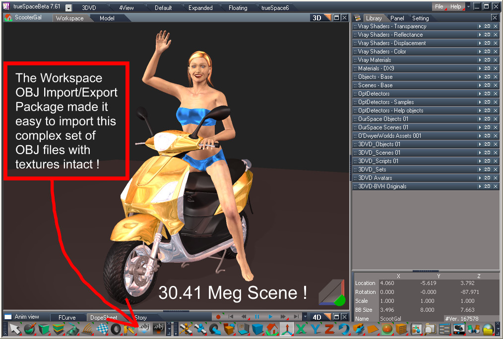Expand the 3DVD Avatars library
Viewport: 503px width, 339px height.
480,178
